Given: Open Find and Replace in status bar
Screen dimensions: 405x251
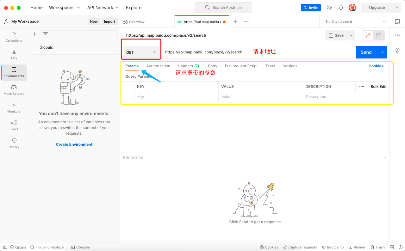Looking at the screenshot, I should (x=47, y=247).
